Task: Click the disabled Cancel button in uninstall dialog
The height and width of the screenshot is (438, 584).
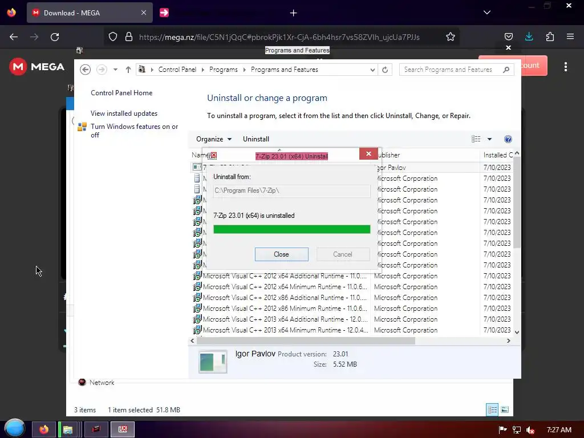Action: point(343,254)
